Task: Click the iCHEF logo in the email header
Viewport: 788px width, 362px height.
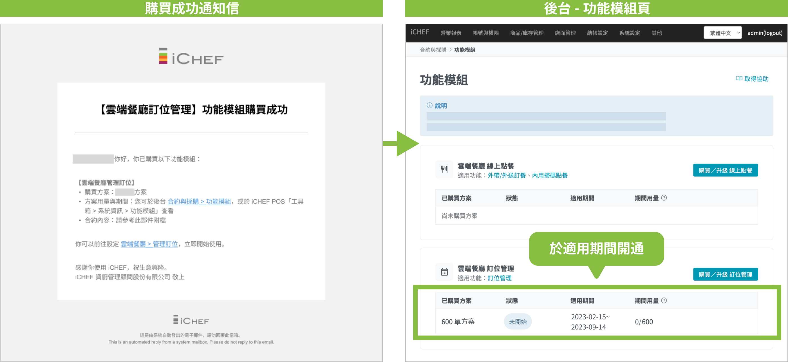Action: pos(191,56)
